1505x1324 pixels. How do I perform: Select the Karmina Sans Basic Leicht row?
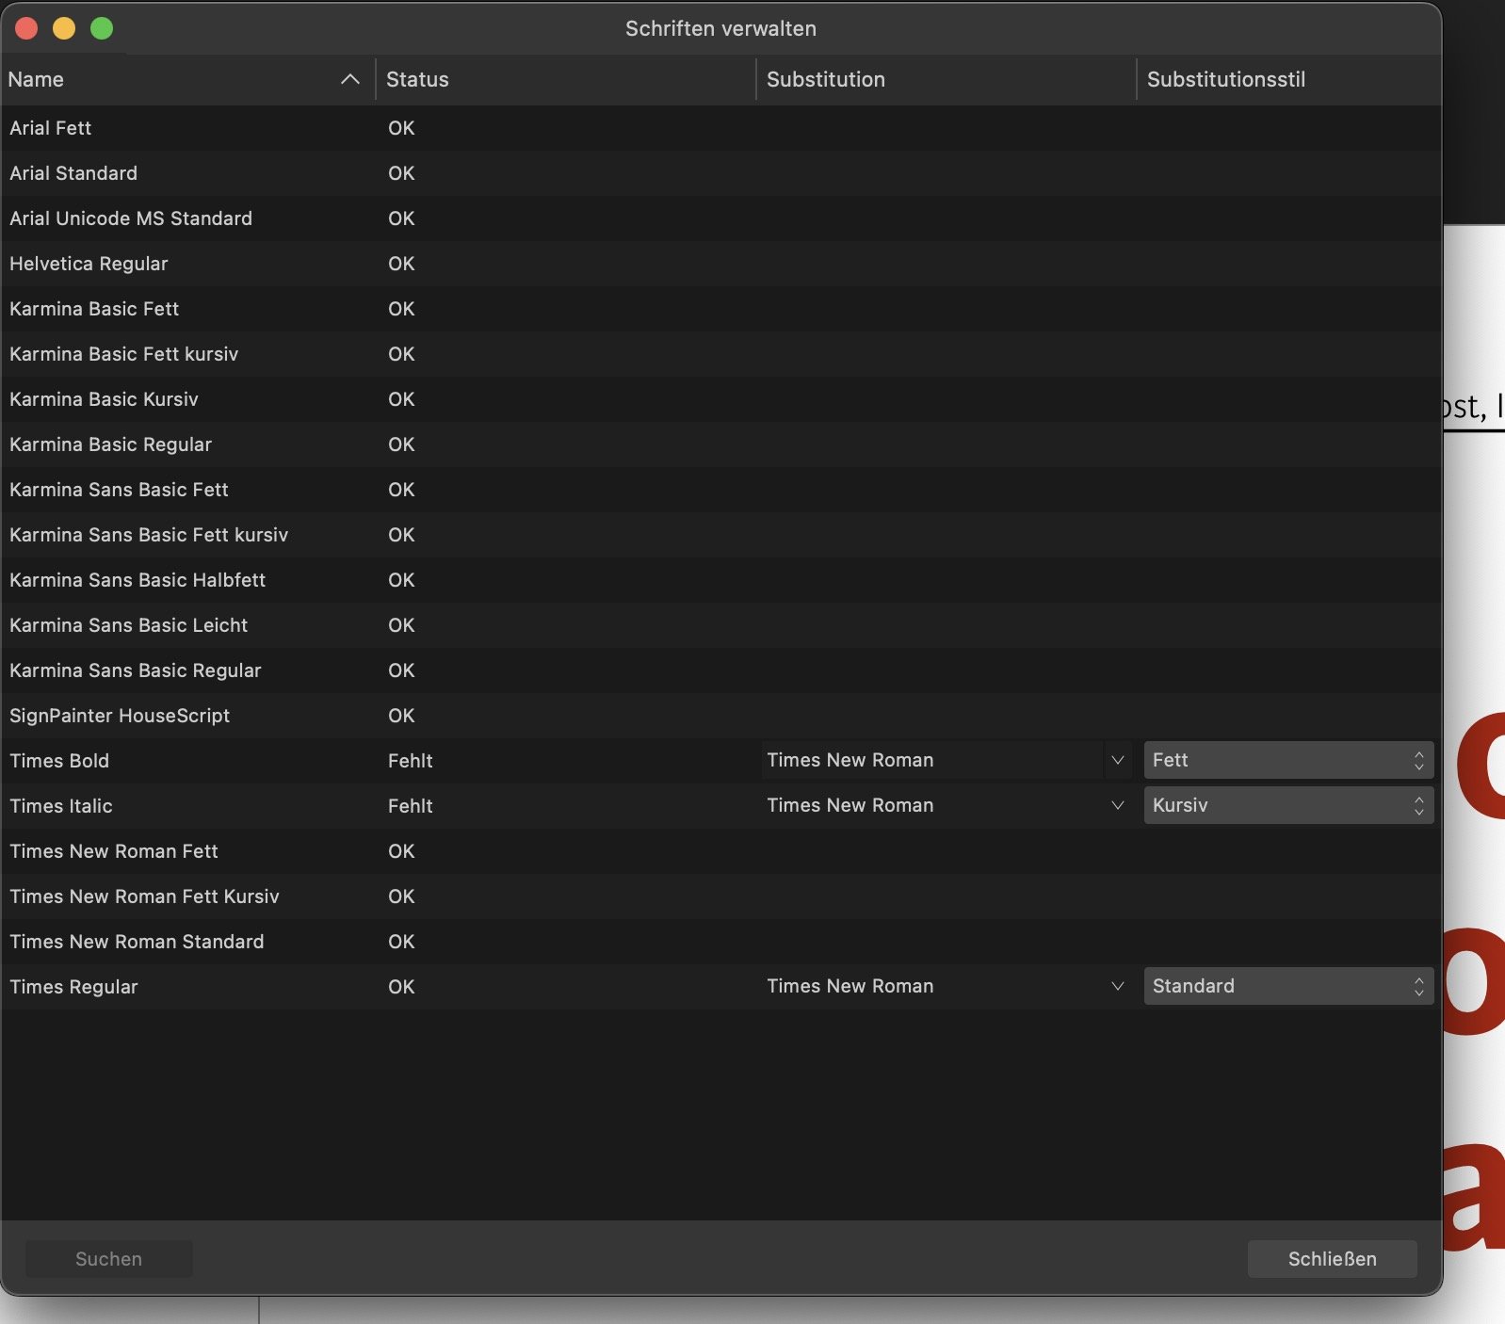[721, 625]
